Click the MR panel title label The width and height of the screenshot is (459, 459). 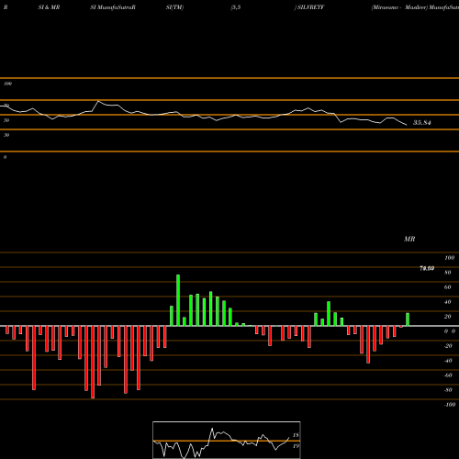tap(409, 239)
